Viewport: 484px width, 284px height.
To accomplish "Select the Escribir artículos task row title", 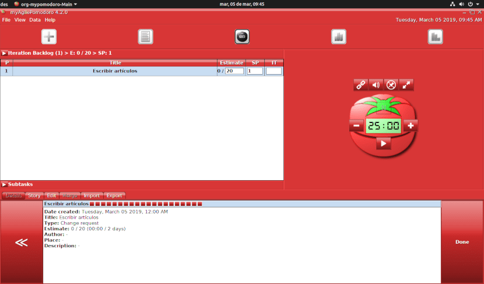I will [115, 71].
